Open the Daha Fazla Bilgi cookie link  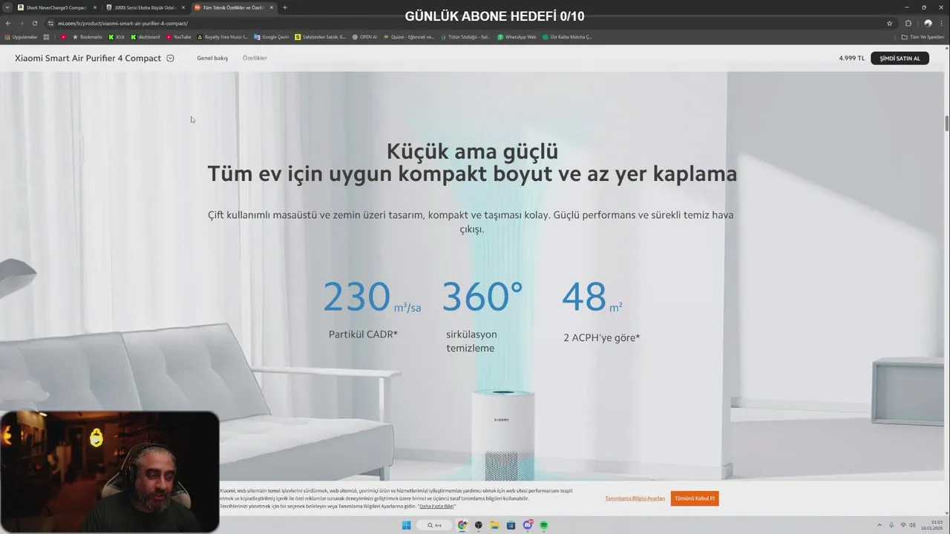tap(436, 506)
